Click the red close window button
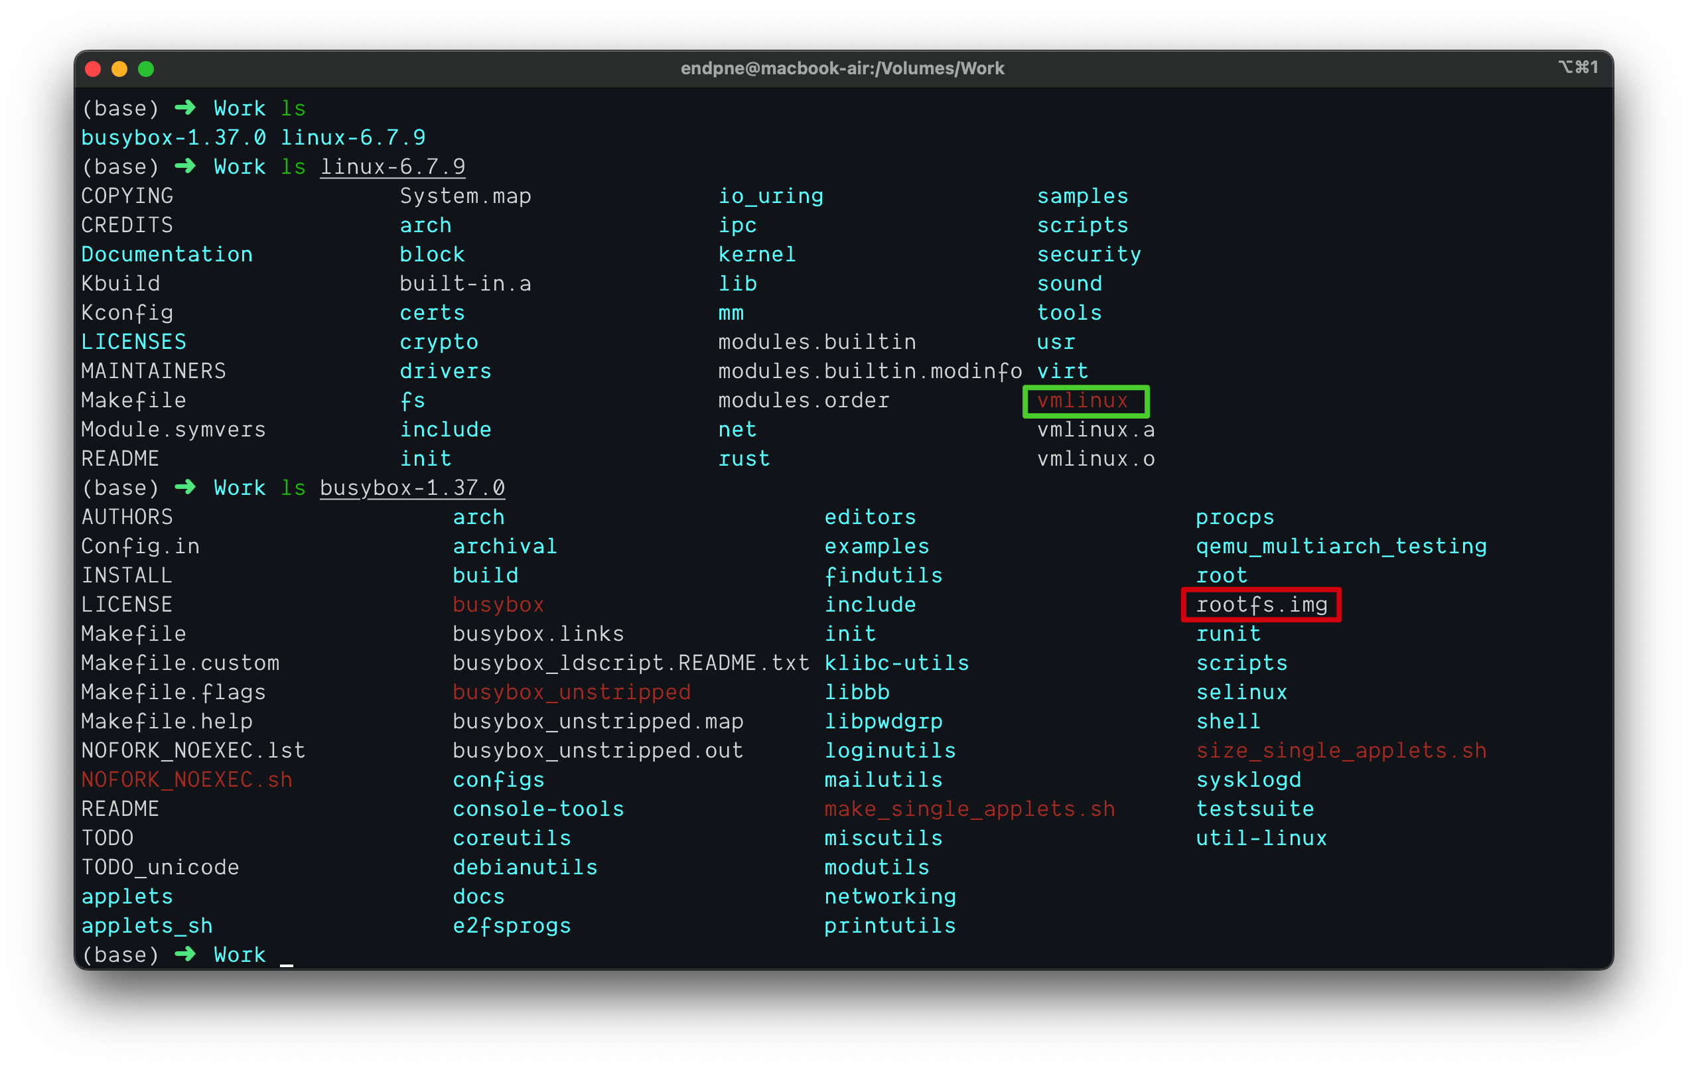1688x1068 pixels. click(94, 69)
